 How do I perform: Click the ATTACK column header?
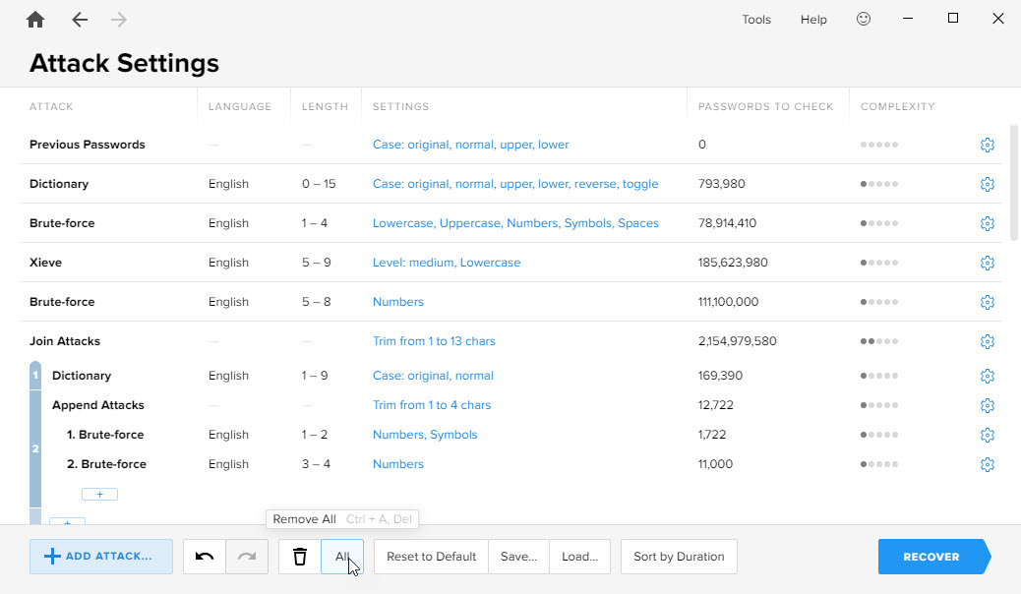coord(51,106)
